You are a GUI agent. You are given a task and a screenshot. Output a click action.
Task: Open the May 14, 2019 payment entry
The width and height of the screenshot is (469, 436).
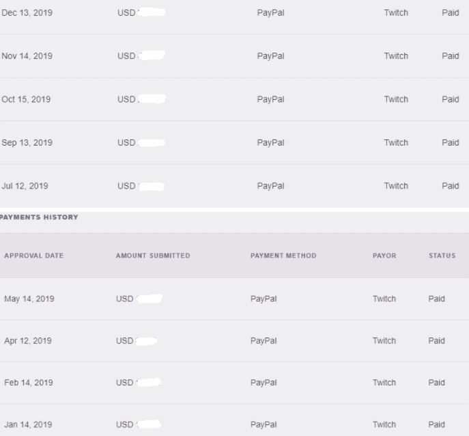coord(29,299)
